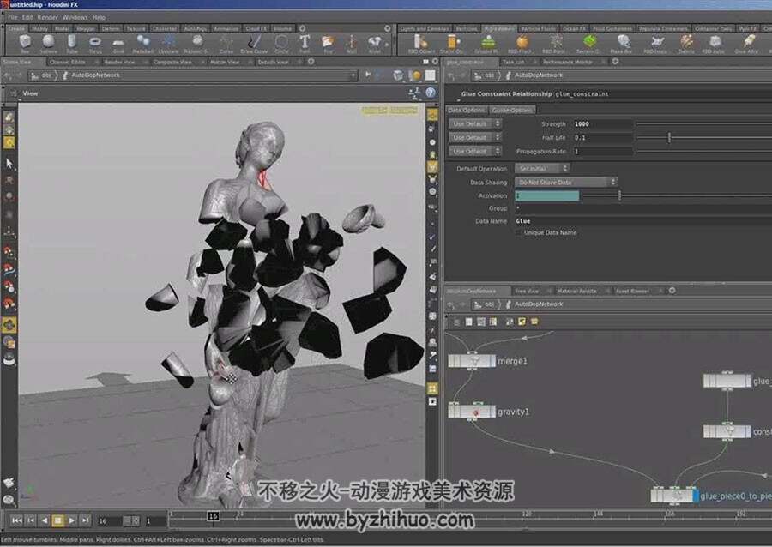Image resolution: width=772 pixels, height=547 pixels.
Task: Open the Data Sharing dropdown
Action: 566,182
